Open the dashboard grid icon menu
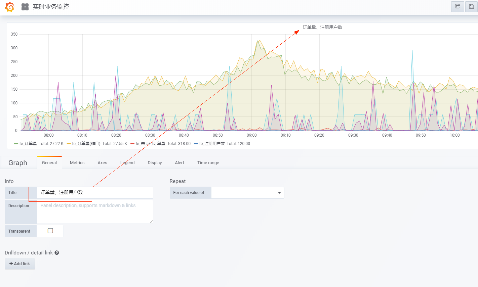The height and width of the screenshot is (287, 478). pyautogui.click(x=25, y=7)
